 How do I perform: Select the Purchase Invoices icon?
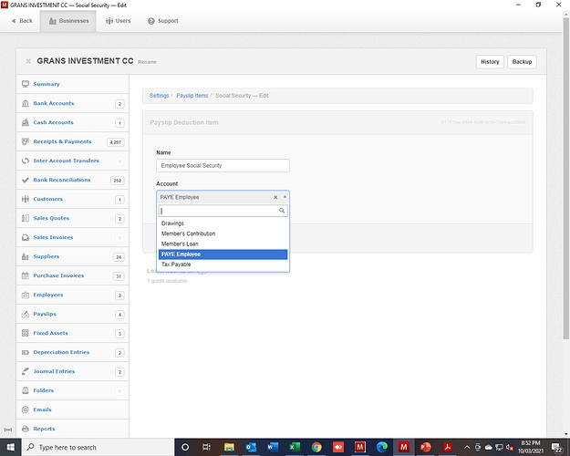(26, 275)
